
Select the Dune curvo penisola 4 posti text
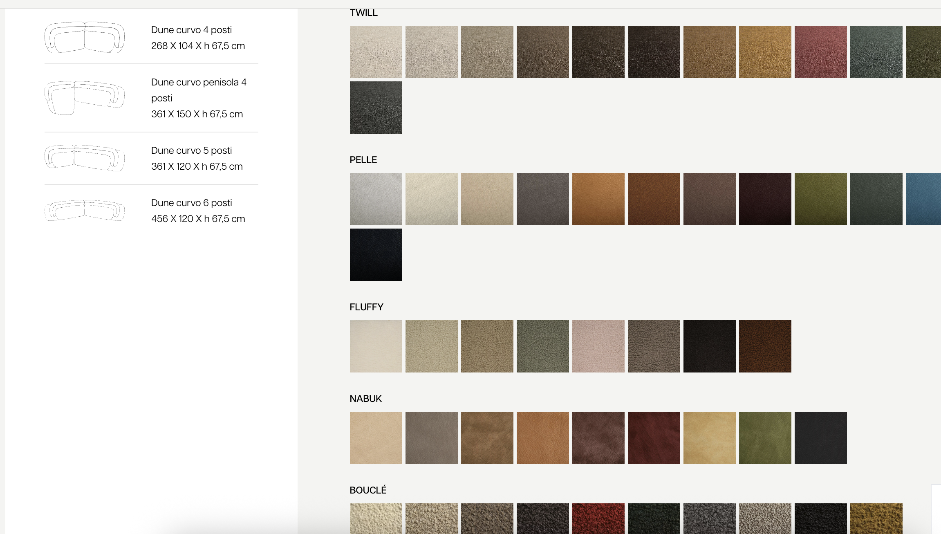199,90
